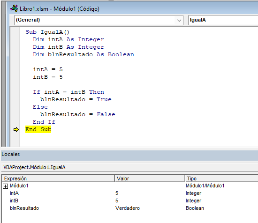Click the blnResultado = True line
Image resolution: width=258 pixels, height=223 pixels.
point(76,99)
